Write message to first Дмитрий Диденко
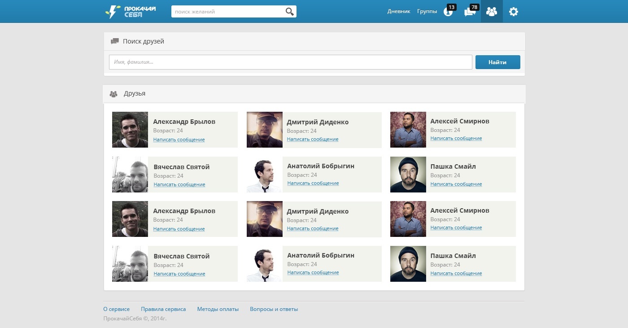The width and height of the screenshot is (628, 328). (x=313, y=139)
